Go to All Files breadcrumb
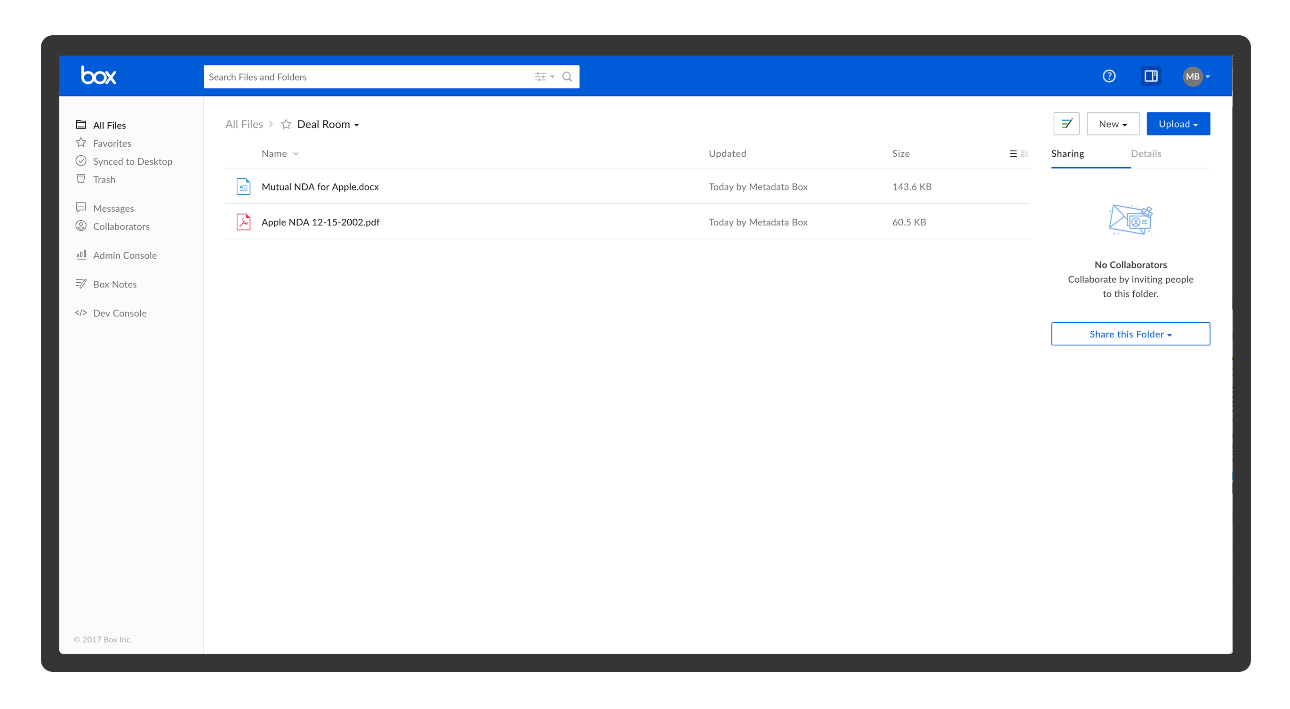Viewport: 1290px width, 709px height. (x=244, y=124)
